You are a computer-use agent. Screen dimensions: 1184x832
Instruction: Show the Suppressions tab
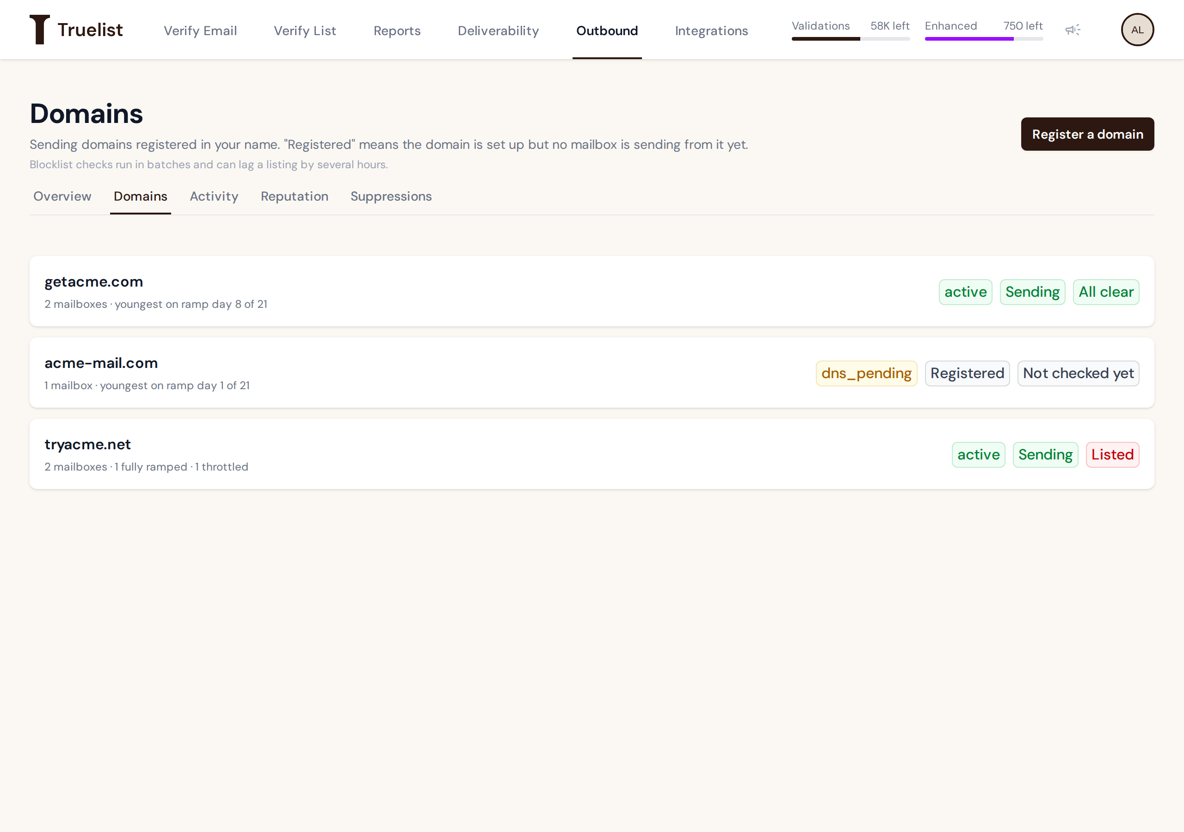click(391, 196)
